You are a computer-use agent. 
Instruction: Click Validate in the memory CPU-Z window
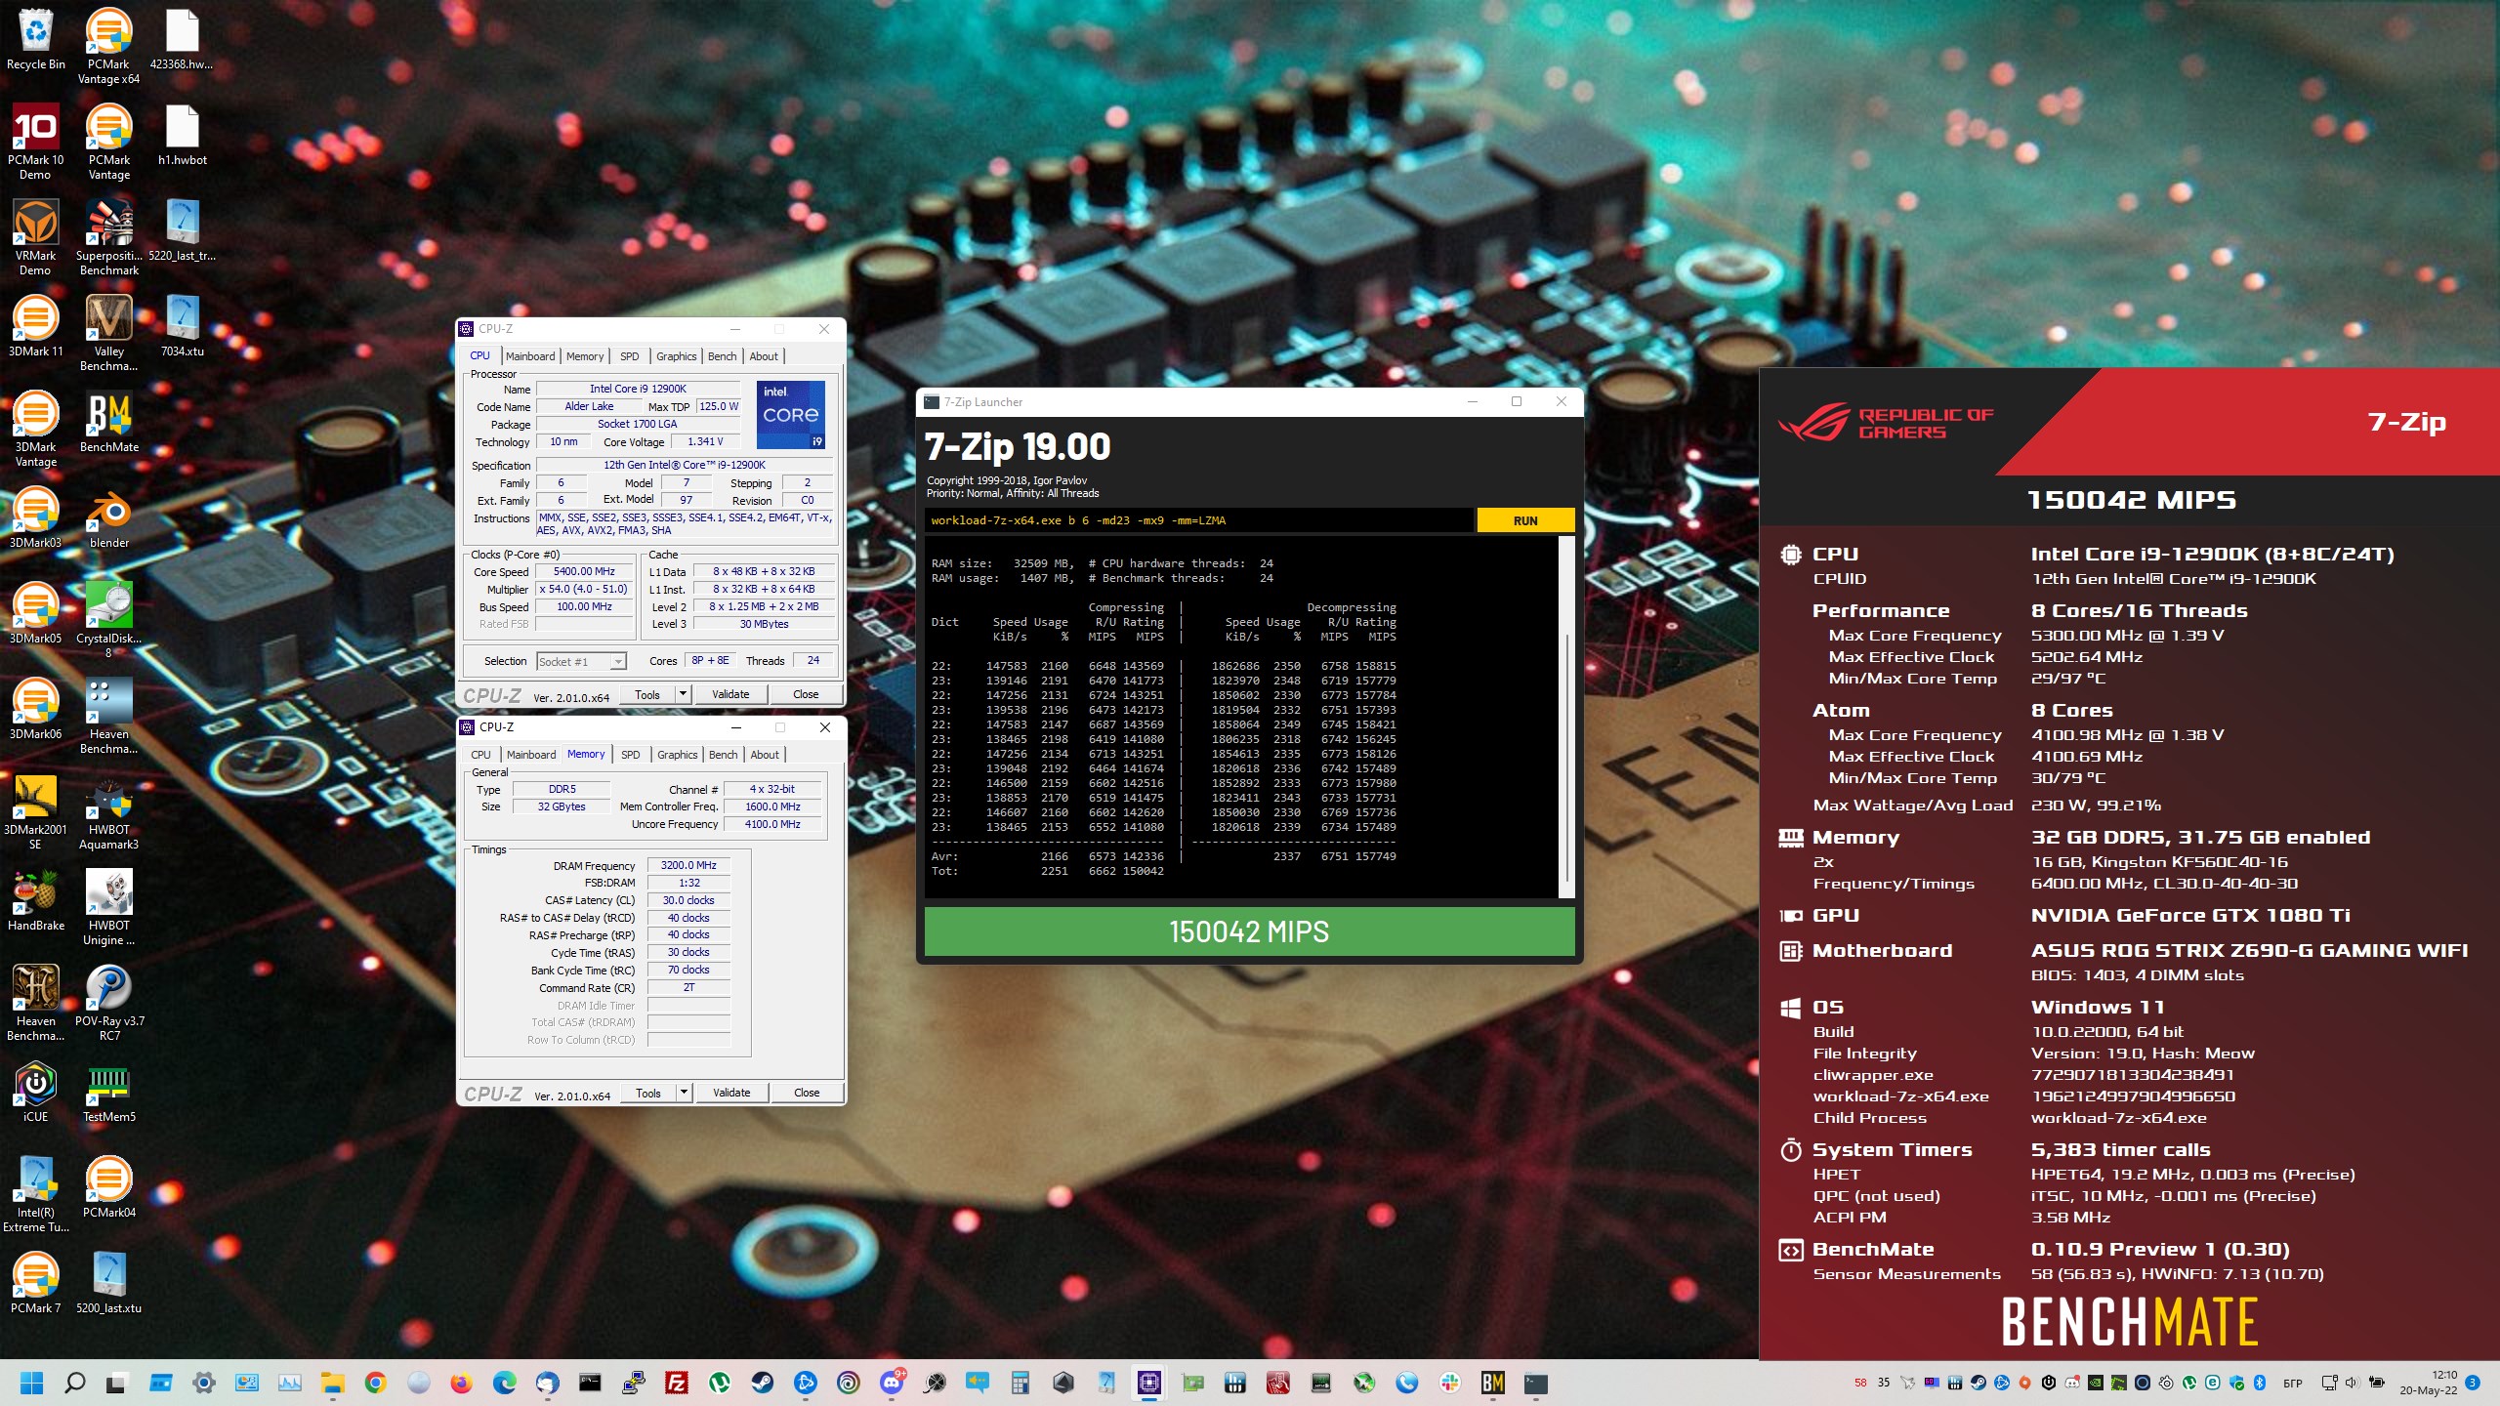[x=731, y=1093]
